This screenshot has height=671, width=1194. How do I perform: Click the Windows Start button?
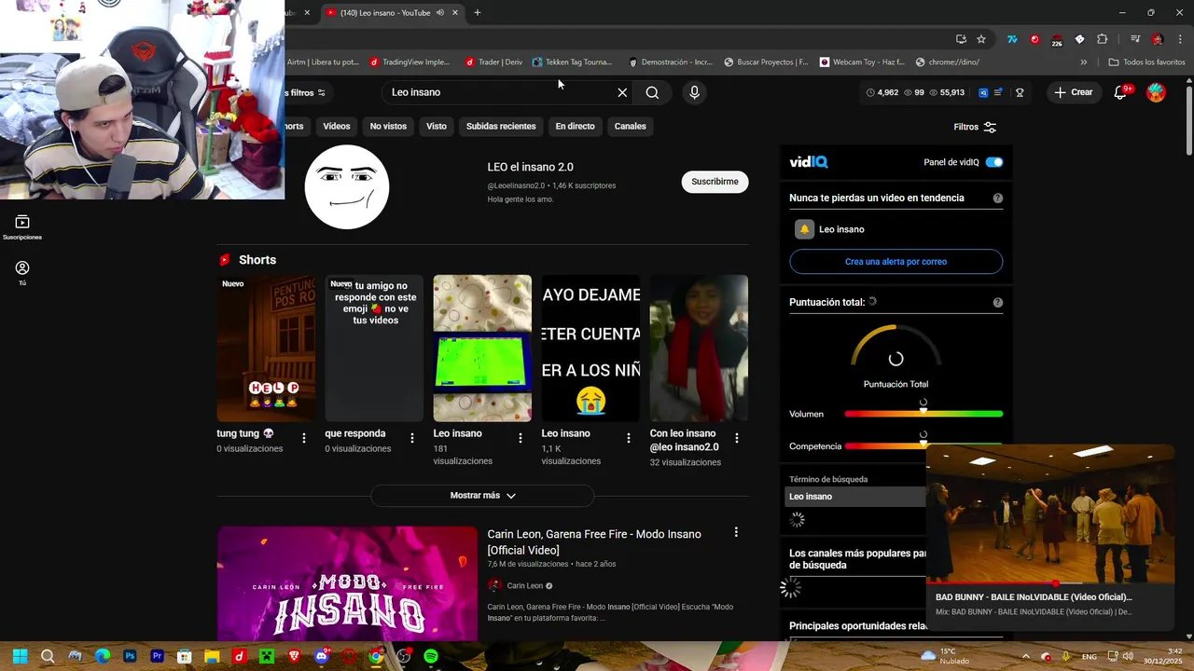coord(20,656)
